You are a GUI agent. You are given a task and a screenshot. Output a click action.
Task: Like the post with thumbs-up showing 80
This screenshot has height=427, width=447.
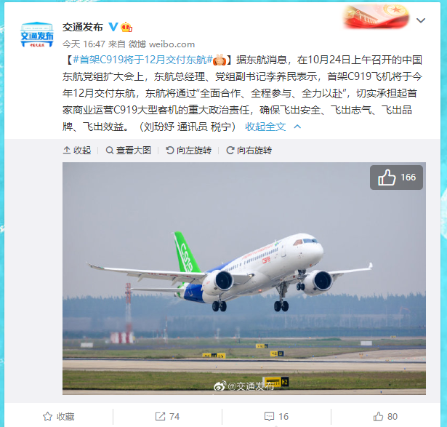(x=385, y=416)
